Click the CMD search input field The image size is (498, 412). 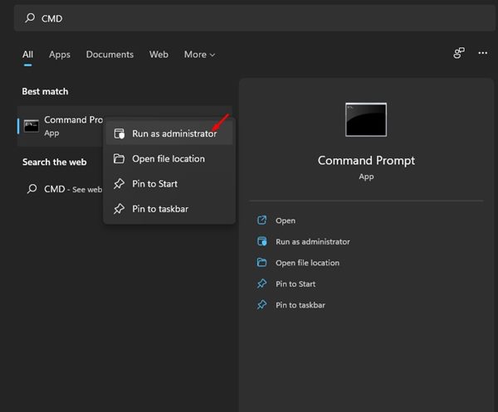click(254, 18)
